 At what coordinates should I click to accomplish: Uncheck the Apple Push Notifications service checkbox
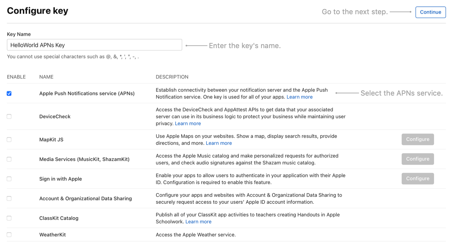pyautogui.click(x=9, y=93)
